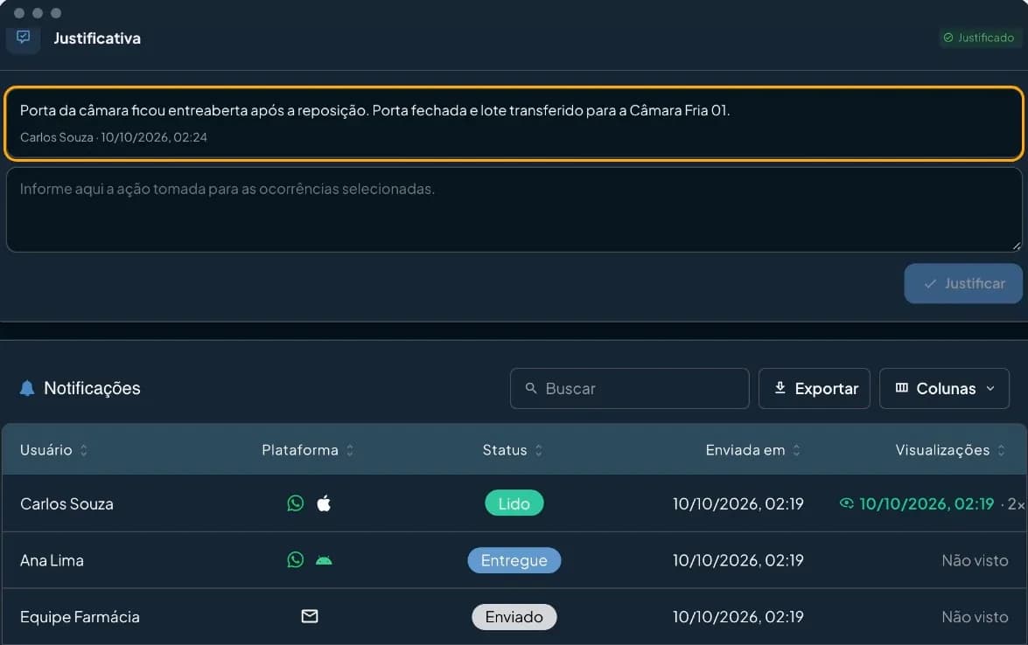Click the Justificar button
The height and width of the screenshot is (645, 1028).
point(963,283)
